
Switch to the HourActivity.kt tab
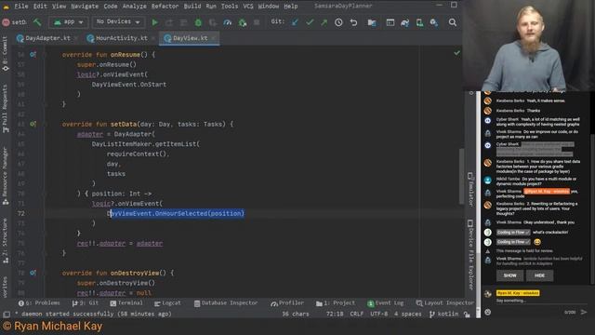click(x=121, y=38)
